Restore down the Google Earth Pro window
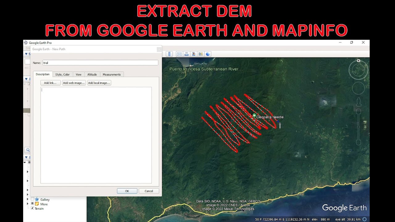 point(351,43)
